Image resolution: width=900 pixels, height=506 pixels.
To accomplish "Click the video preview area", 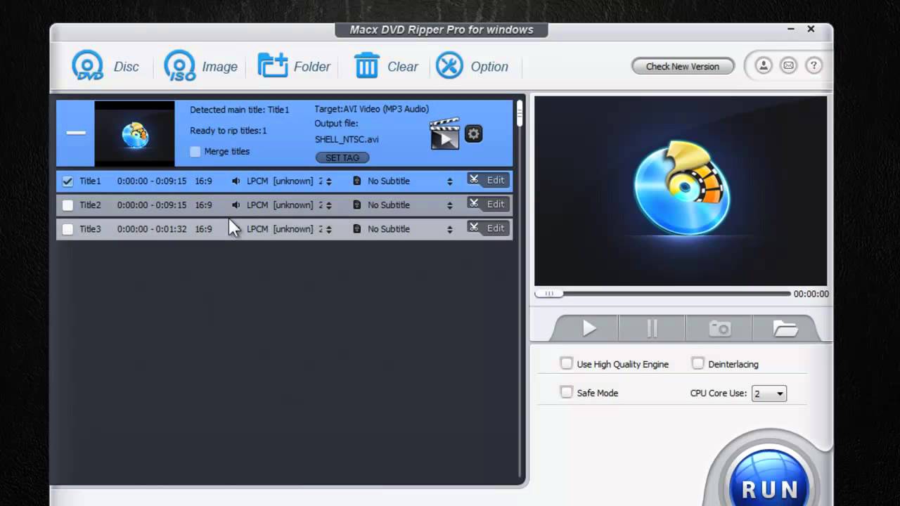I will (x=681, y=191).
